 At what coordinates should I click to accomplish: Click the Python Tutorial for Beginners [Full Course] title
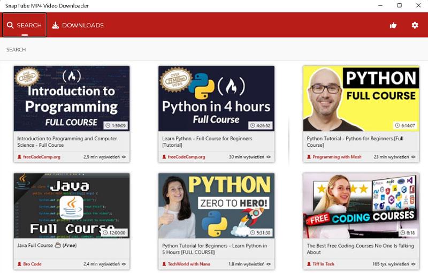click(x=355, y=142)
